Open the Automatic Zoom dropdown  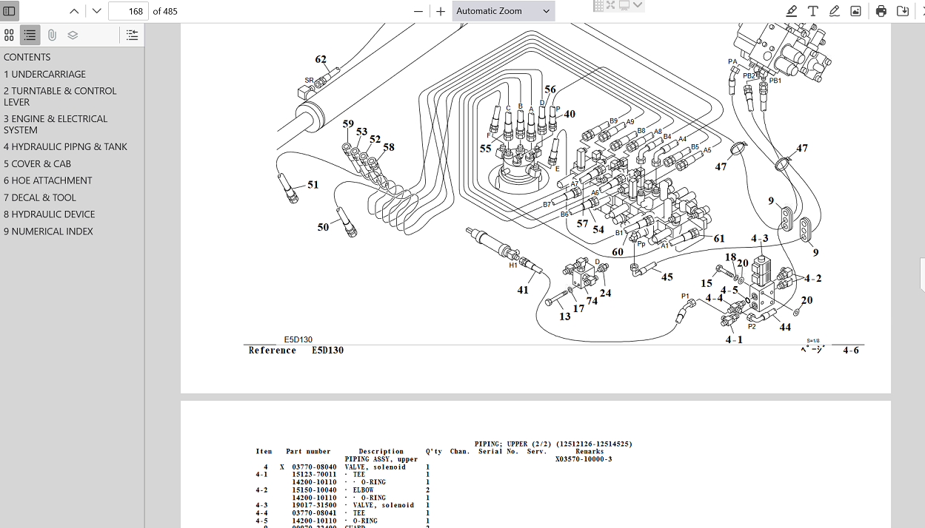503,11
